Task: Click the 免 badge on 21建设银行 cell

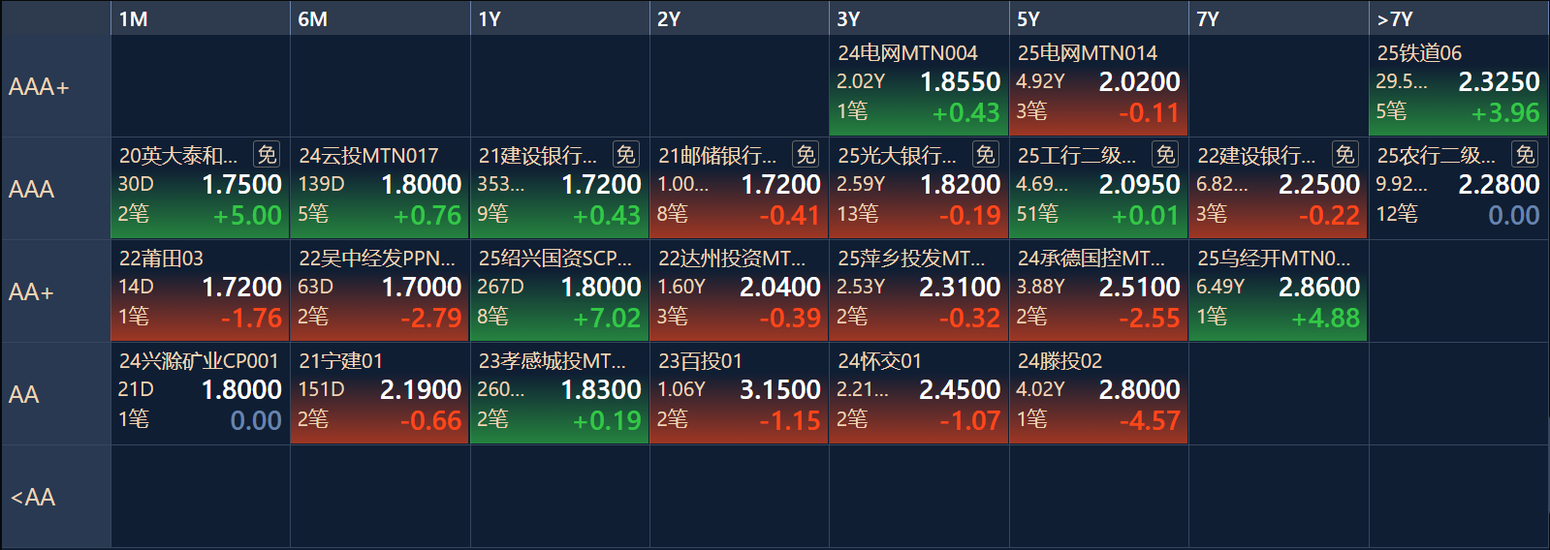Action: point(626,154)
